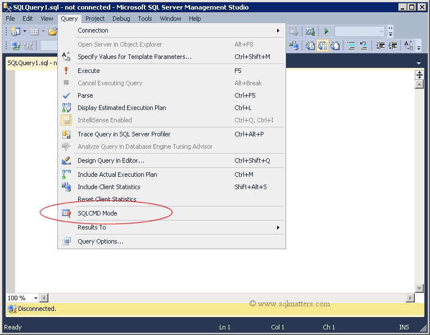
Task: Open the Project menu
Action: click(x=95, y=19)
